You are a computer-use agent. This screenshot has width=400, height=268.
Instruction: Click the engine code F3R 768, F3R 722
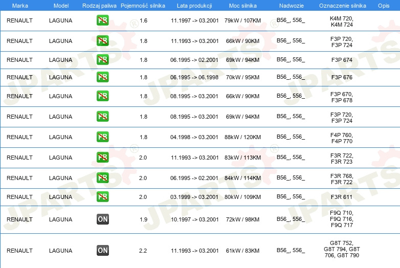coord(342,179)
